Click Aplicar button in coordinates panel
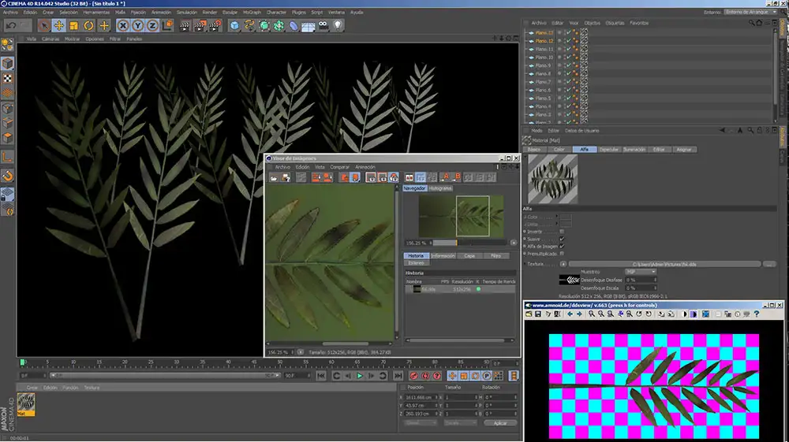This screenshot has height=442, width=789. [500, 423]
